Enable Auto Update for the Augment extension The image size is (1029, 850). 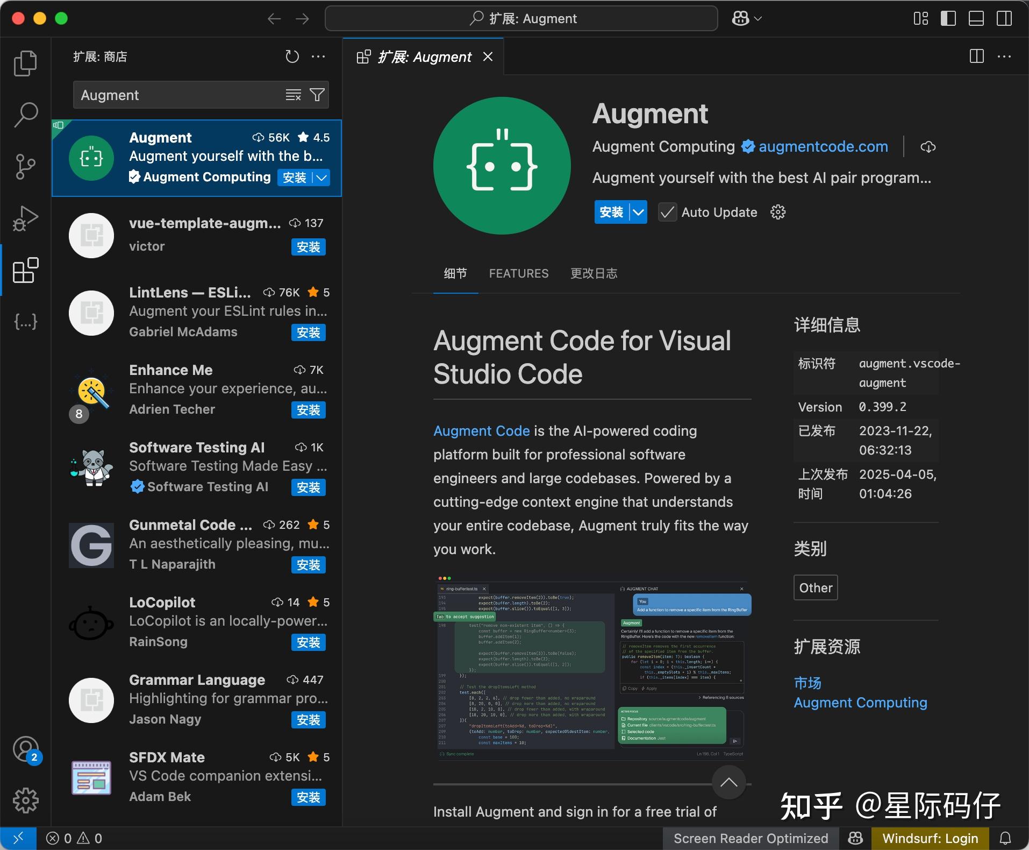667,212
